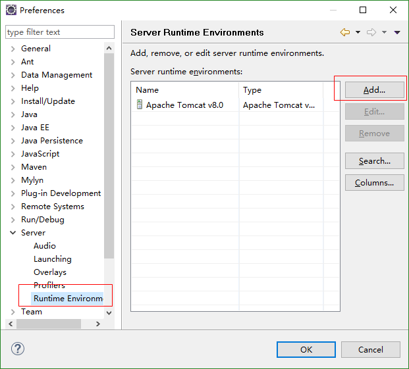Click the Eclipse Preferences window icon
409x369 pixels.
point(11,11)
